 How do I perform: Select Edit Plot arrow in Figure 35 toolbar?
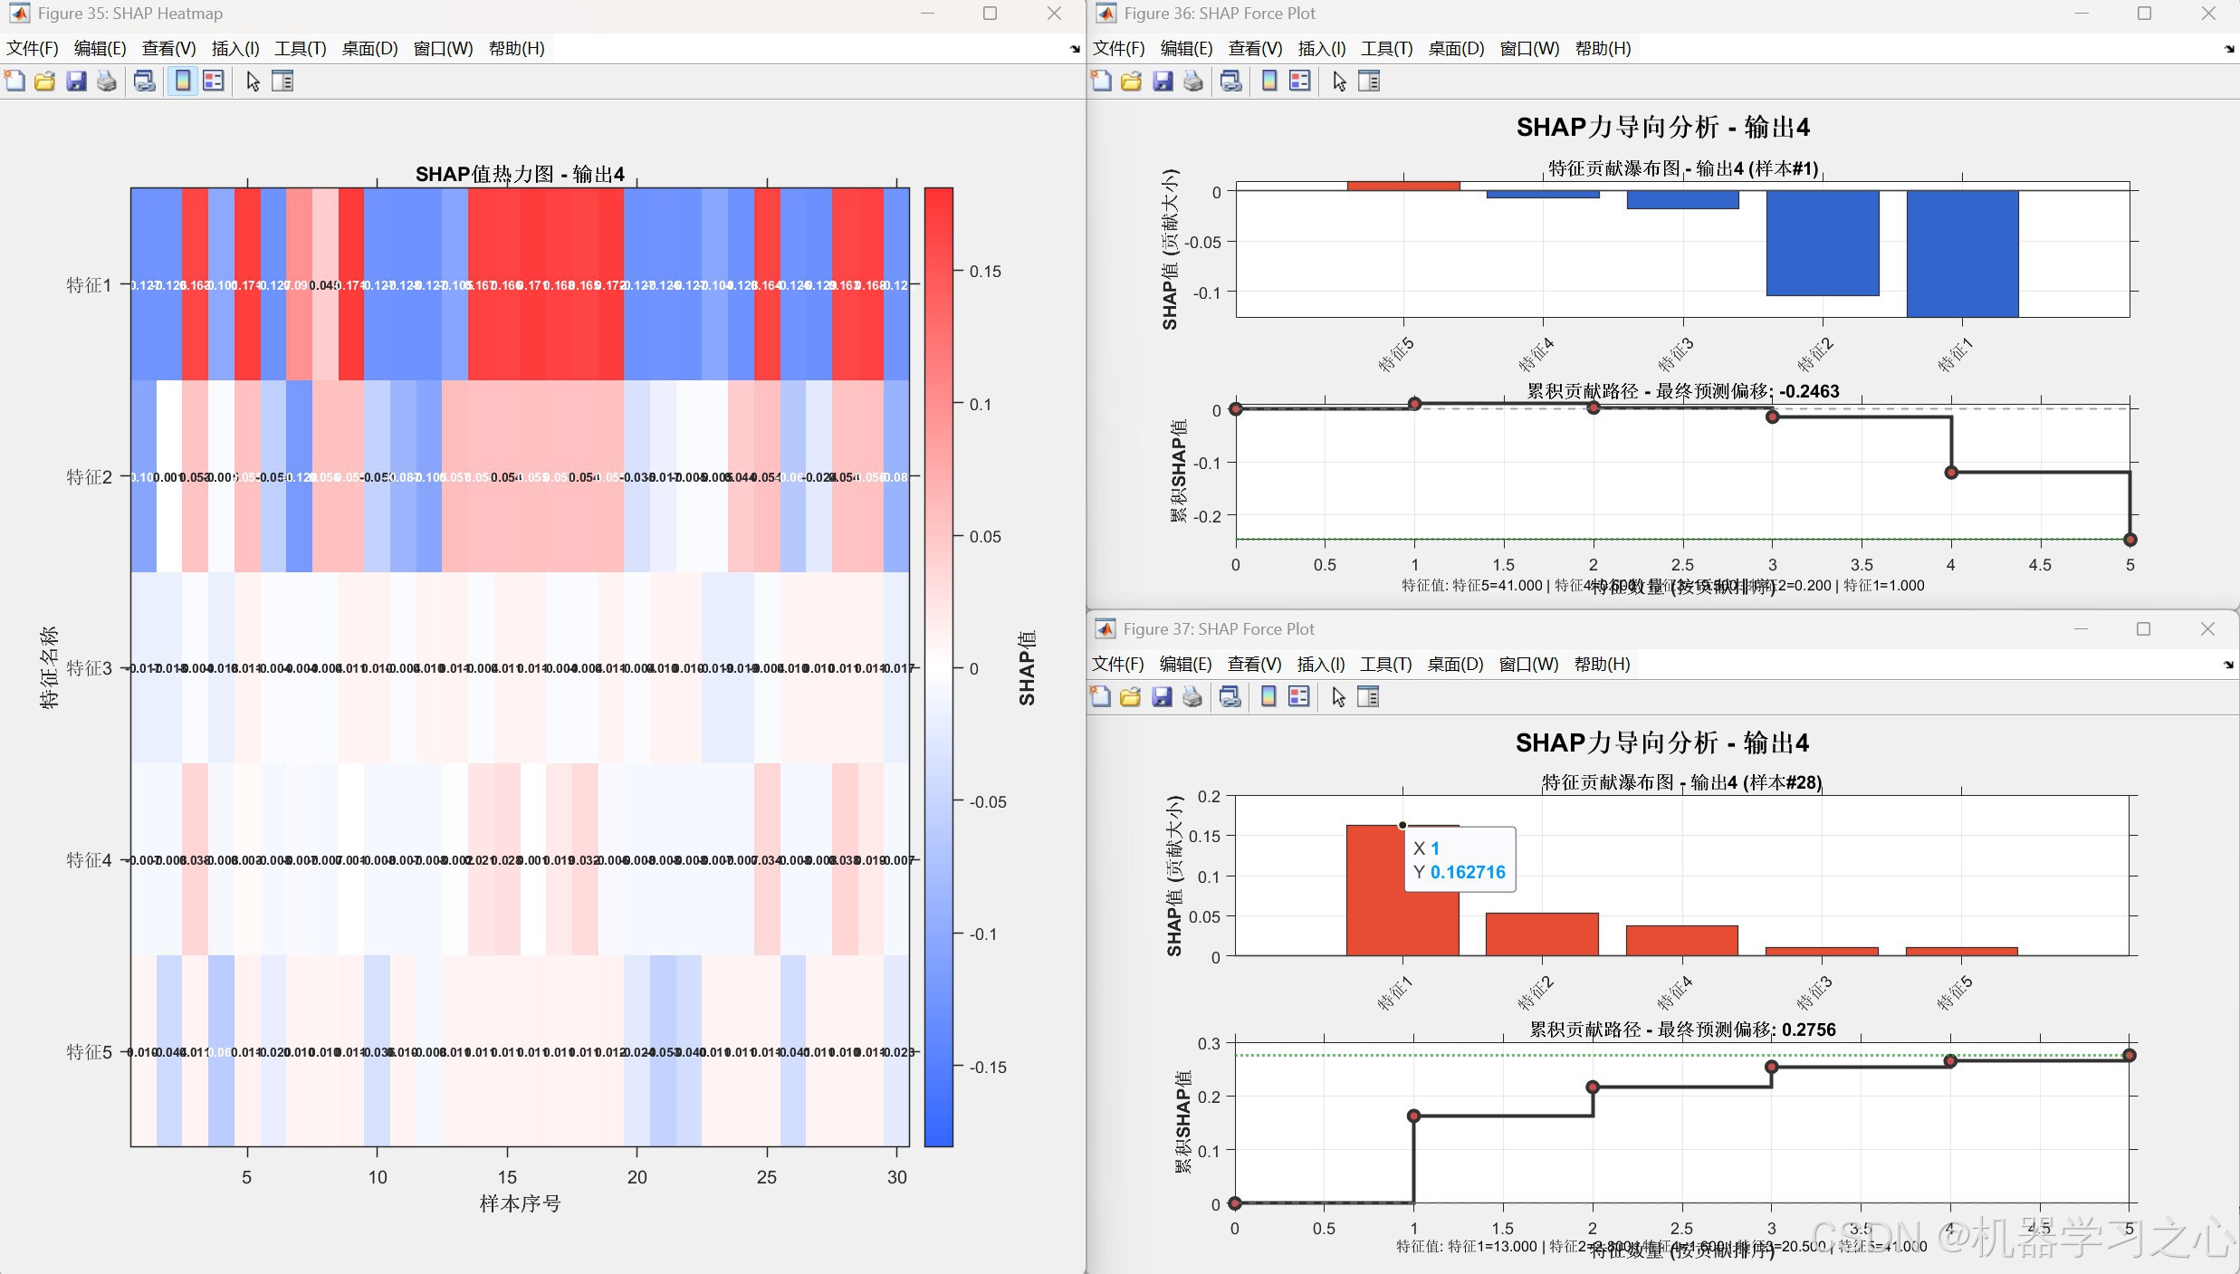[x=253, y=81]
